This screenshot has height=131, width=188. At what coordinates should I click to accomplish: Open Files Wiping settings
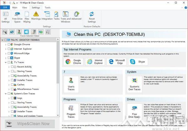[27, 17]
